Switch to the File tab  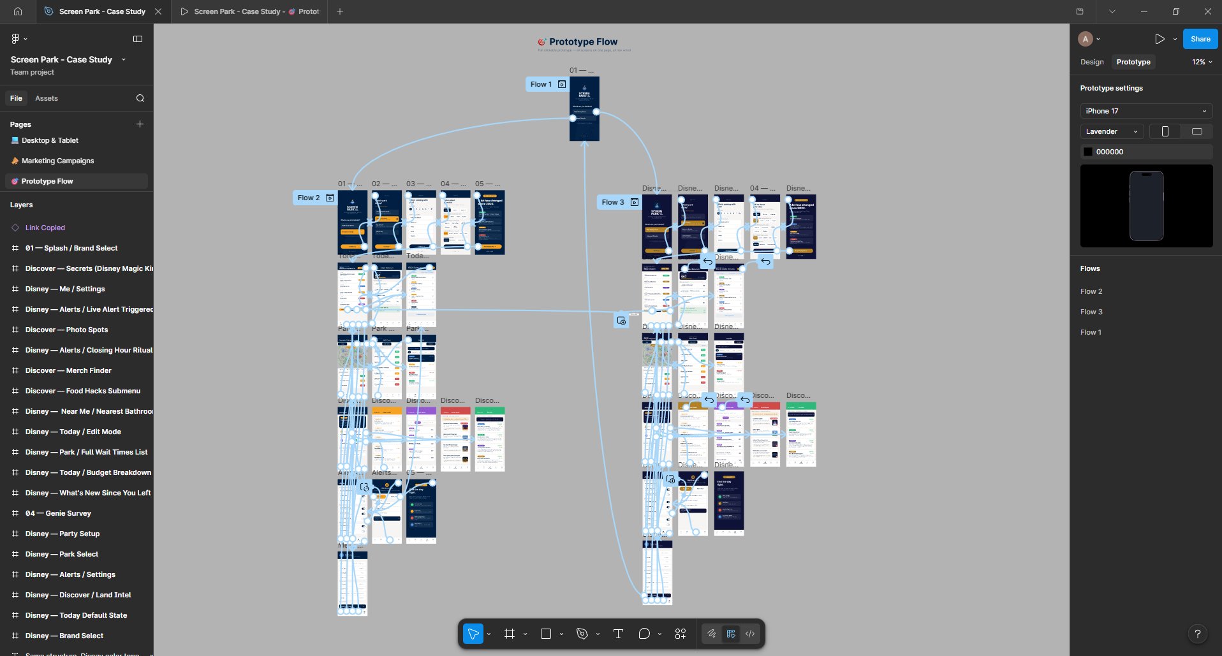[x=16, y=98]
